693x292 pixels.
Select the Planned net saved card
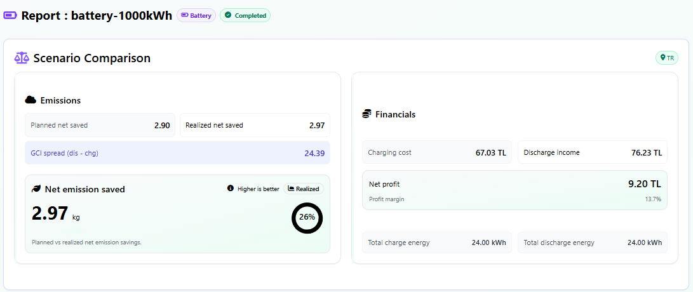pos(100,126)
